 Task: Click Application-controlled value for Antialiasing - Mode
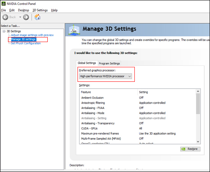pos(152,113)
